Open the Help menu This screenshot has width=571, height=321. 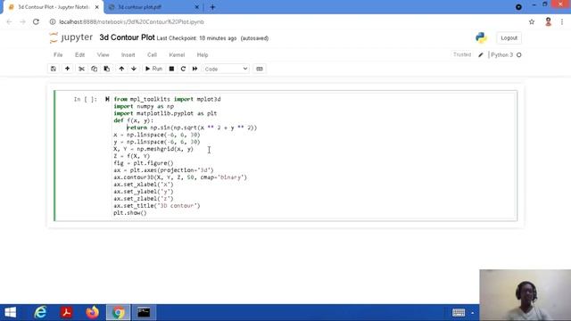(203, 55)
